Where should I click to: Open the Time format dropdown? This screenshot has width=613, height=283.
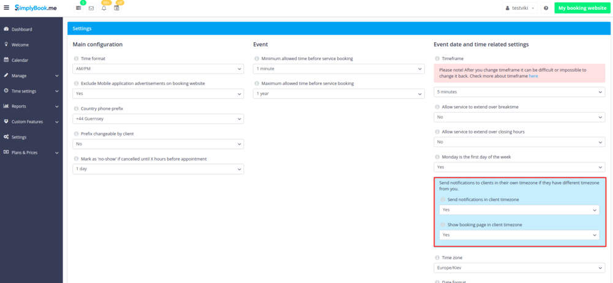tap(158, 69)
